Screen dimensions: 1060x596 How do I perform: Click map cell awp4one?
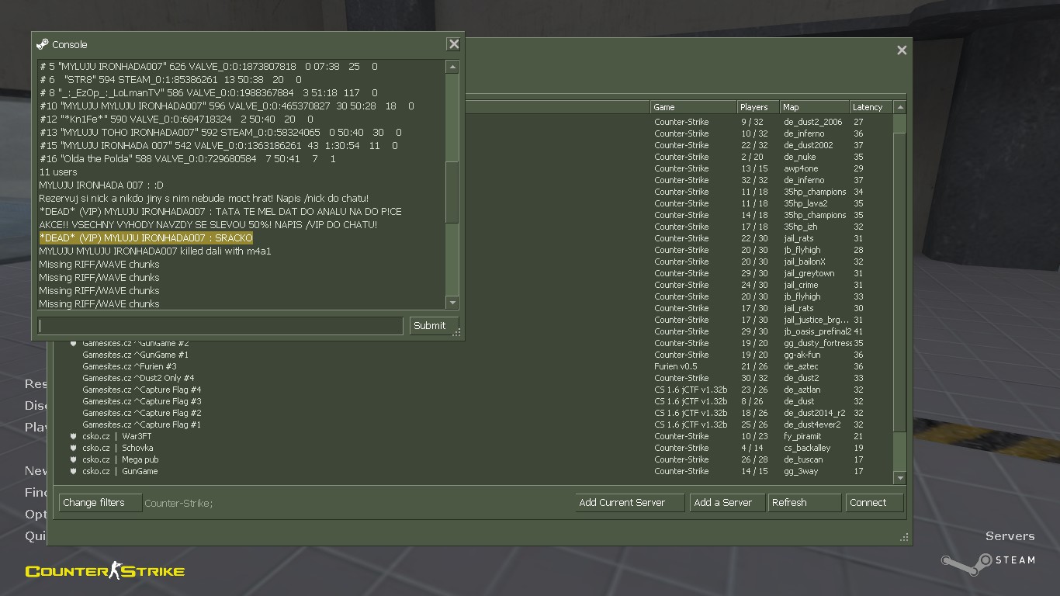click(x=800, y=168)
